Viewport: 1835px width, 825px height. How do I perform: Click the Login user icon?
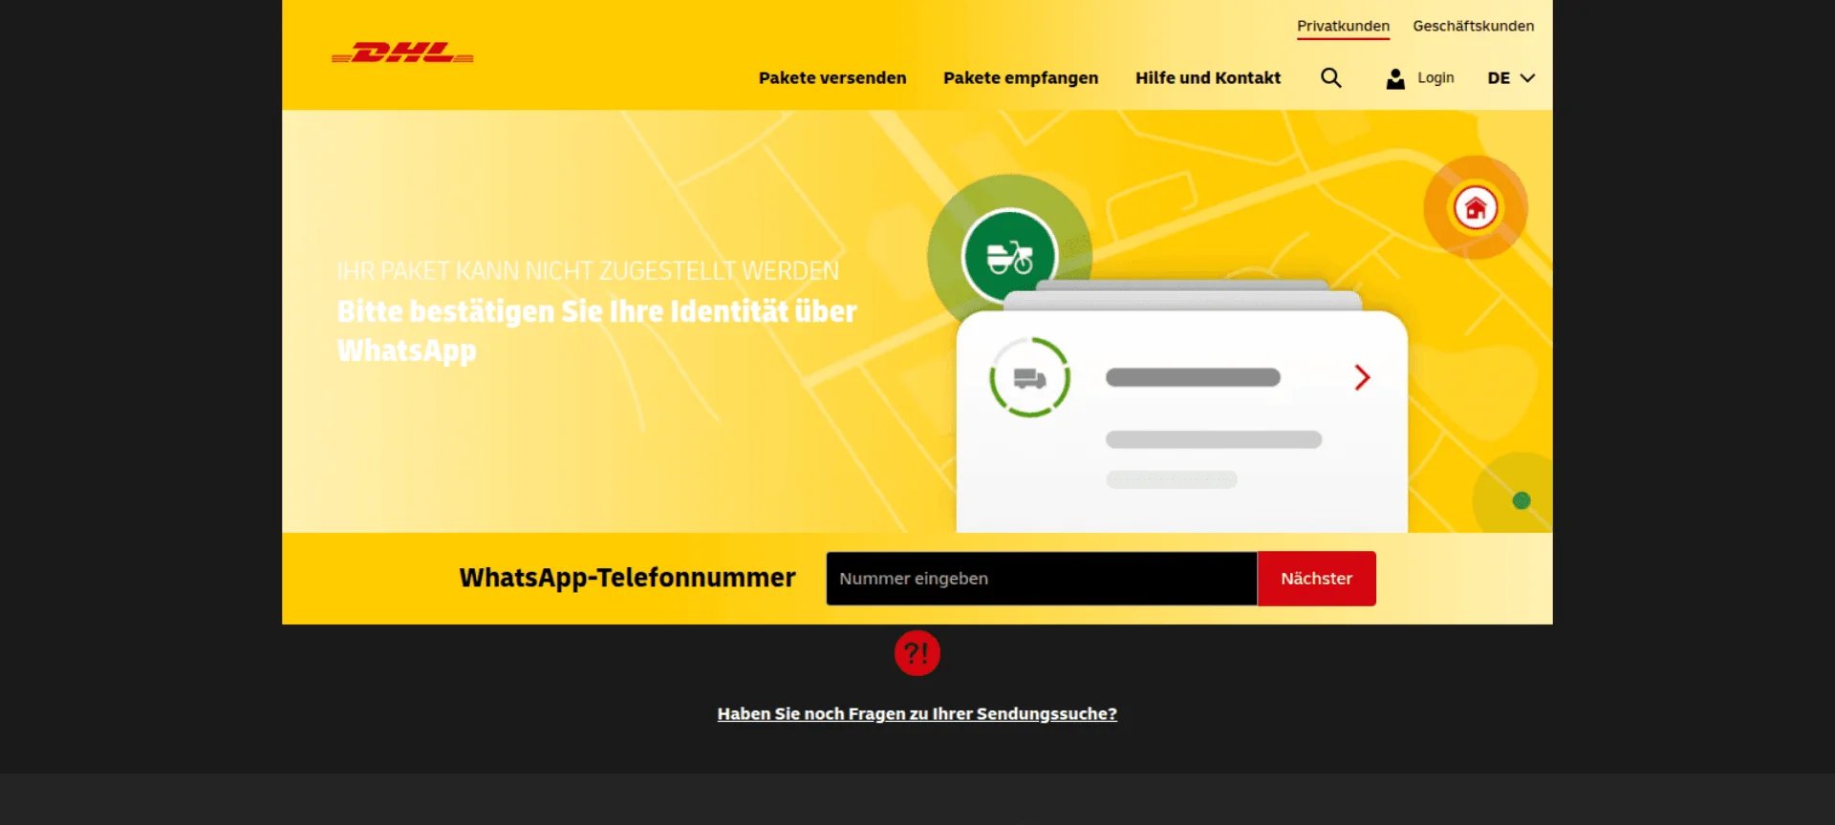pyautogui.click(x=1395, y=78)
